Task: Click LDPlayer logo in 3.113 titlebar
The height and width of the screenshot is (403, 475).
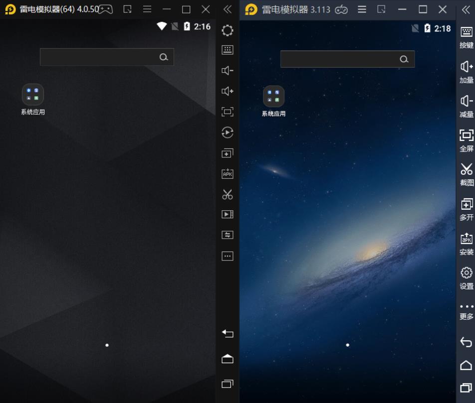Action: pos(251,9)
